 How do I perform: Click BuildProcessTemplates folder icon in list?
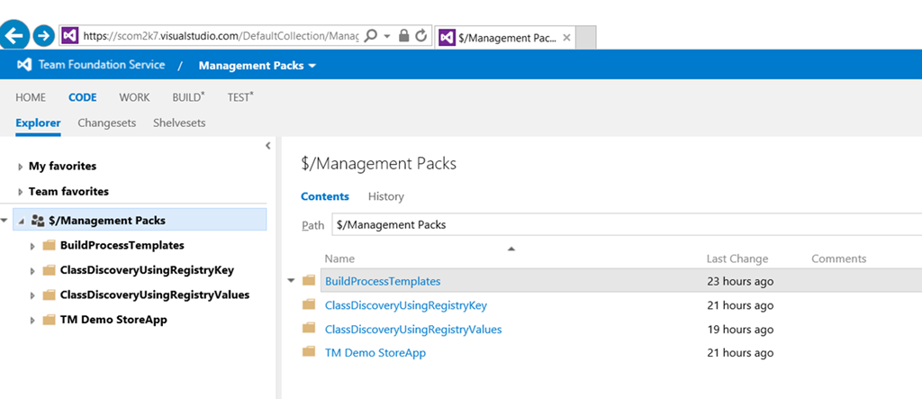point(310,281)
